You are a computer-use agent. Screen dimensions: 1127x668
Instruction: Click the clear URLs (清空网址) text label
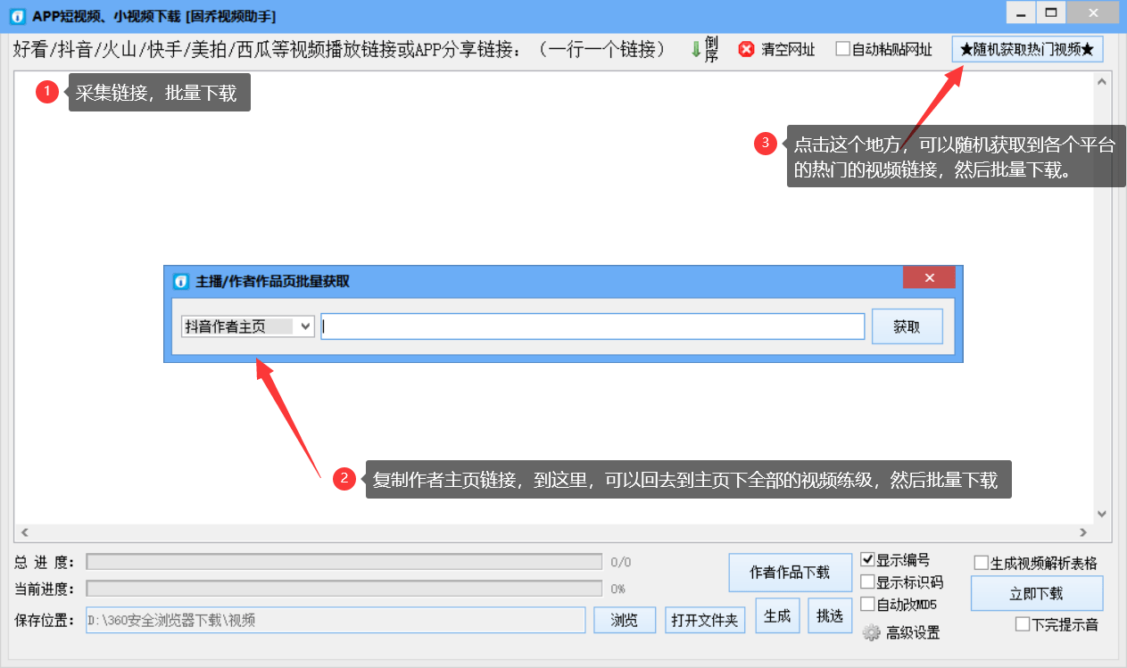[x=788, y=50]
